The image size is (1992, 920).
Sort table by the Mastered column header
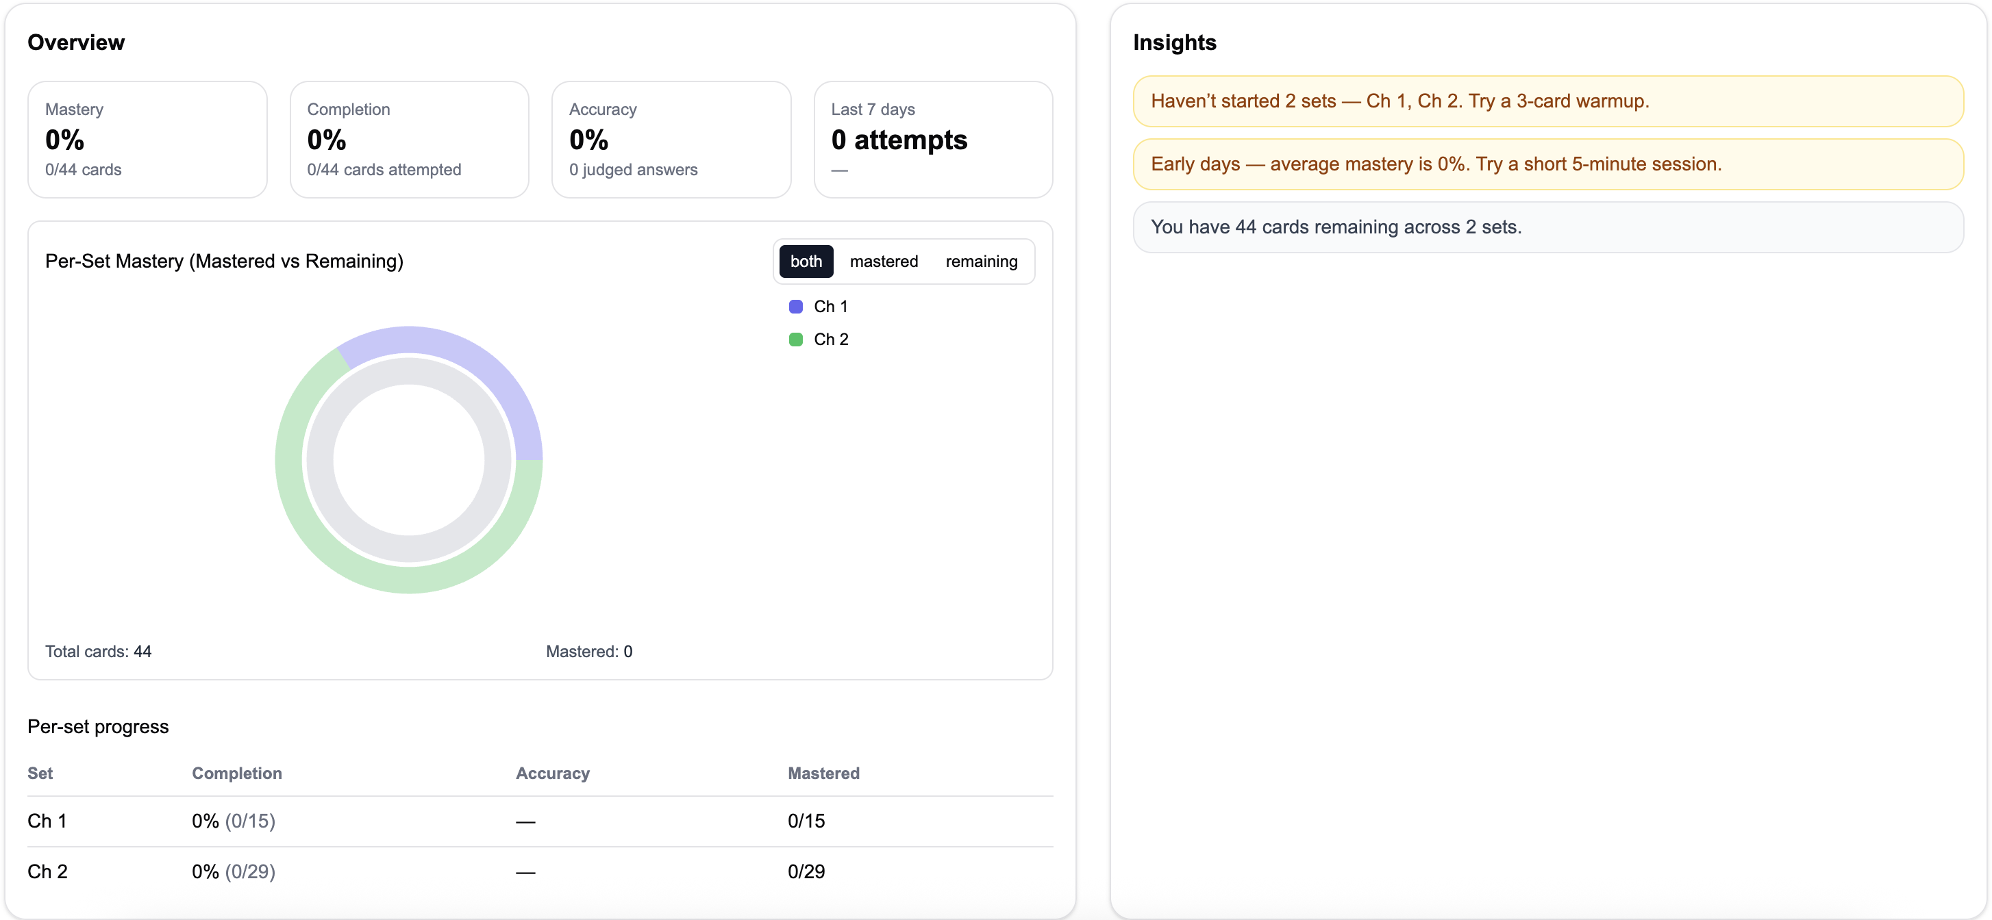pyautogui.click(x=823, y=774)
